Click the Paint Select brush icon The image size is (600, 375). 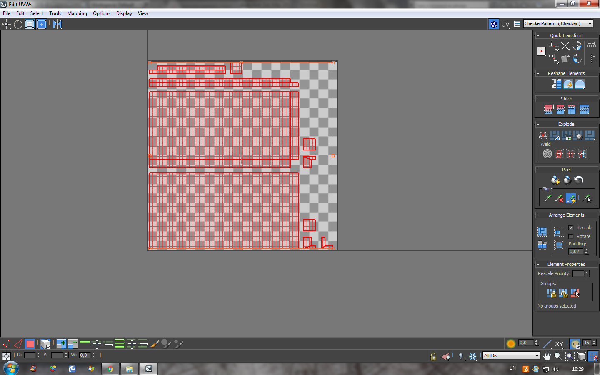(155, 344)
